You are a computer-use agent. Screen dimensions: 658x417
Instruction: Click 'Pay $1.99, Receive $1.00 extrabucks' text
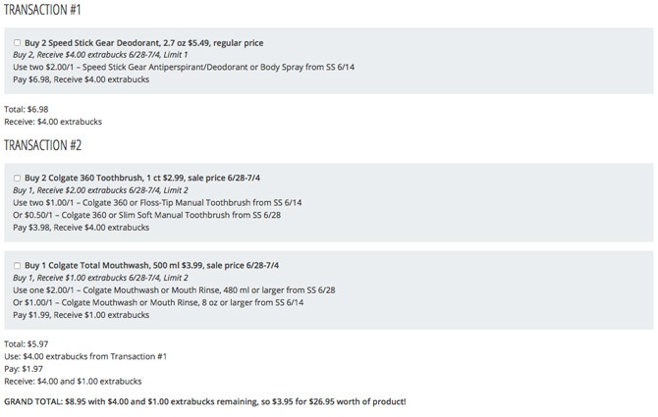81,315
